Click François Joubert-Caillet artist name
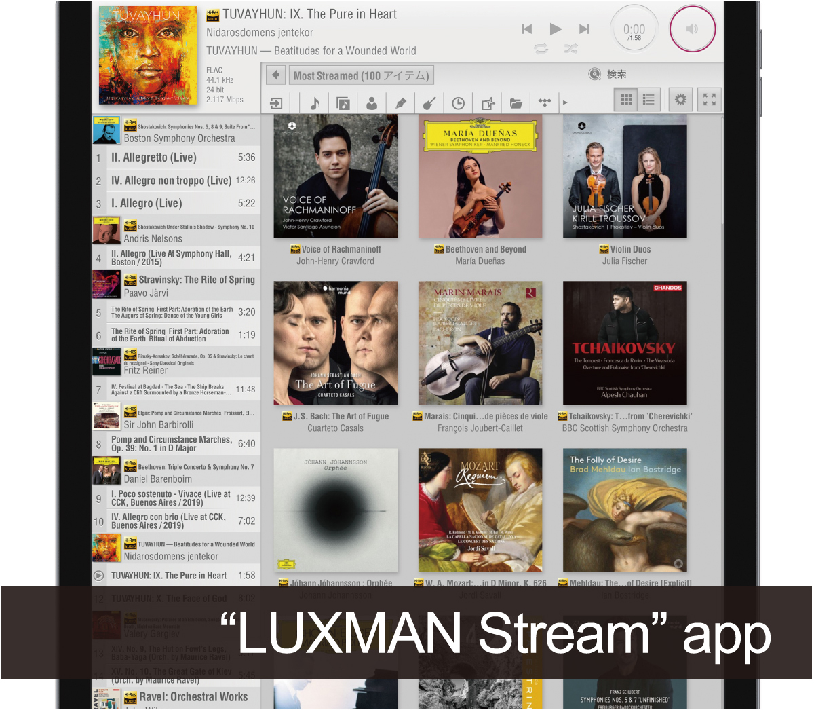This screenshot has height=710, width=814. [480, 428]
